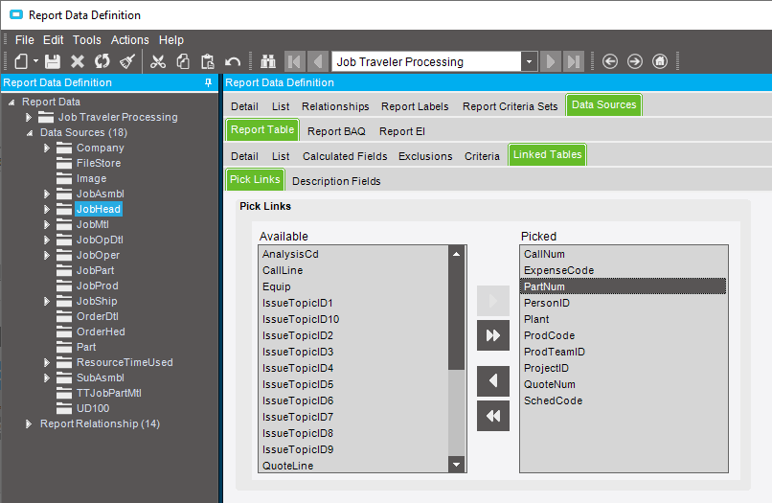Image resolution: width=772 pixels, height=503 pixels.
Task: Click the Delete X toolbar icon
Action: (x=78, y=61)
